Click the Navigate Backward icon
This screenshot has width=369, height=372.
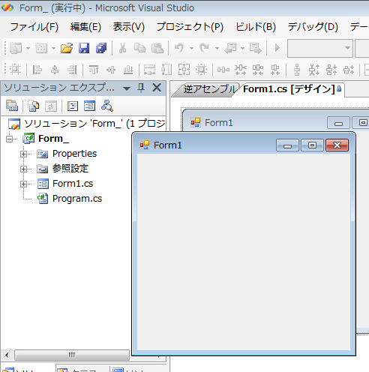230,48
